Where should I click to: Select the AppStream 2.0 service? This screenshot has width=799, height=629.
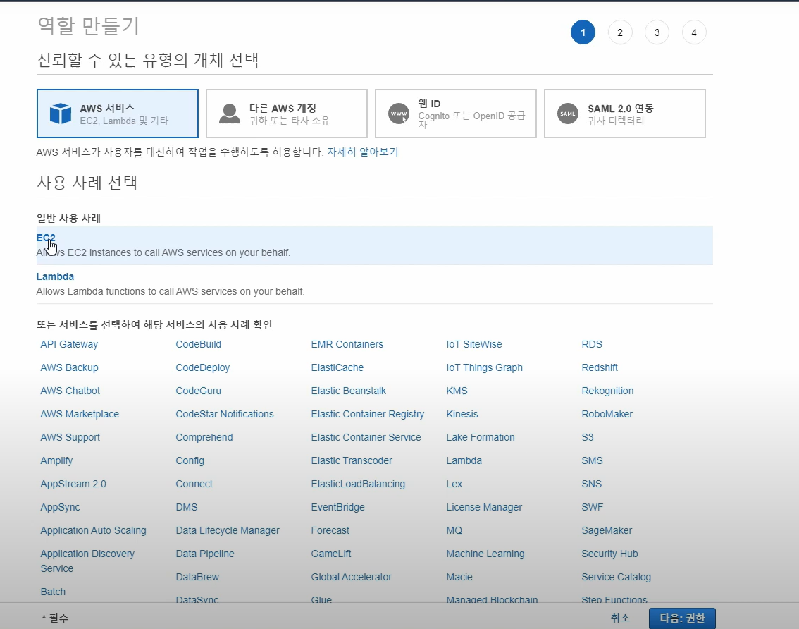(73, 484)
